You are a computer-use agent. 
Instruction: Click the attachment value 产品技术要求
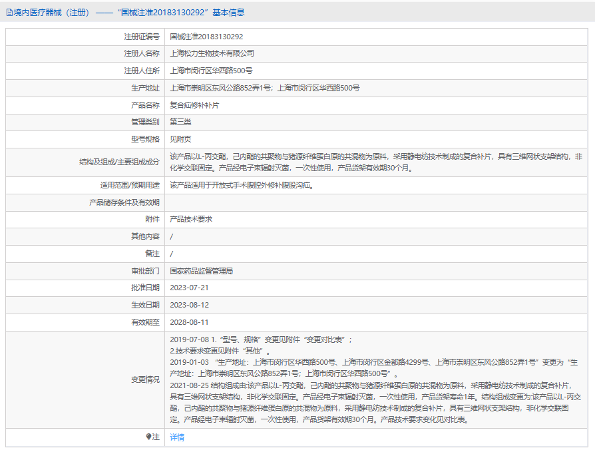click(x=191, y=219)
